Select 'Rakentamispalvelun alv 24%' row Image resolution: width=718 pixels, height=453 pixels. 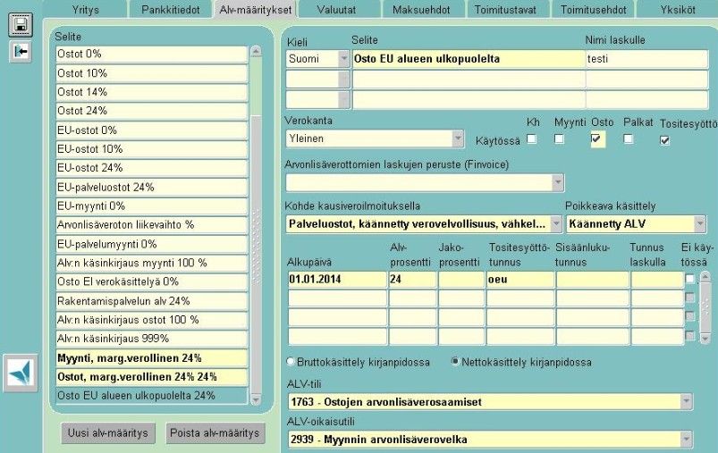[152, 301]
